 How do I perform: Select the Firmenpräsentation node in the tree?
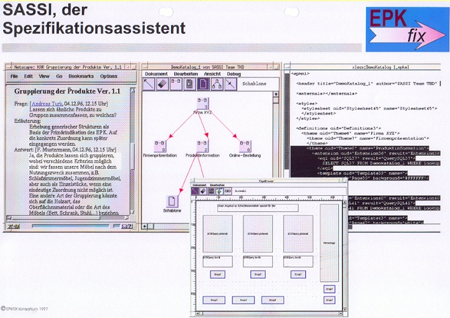coord(158,146)
